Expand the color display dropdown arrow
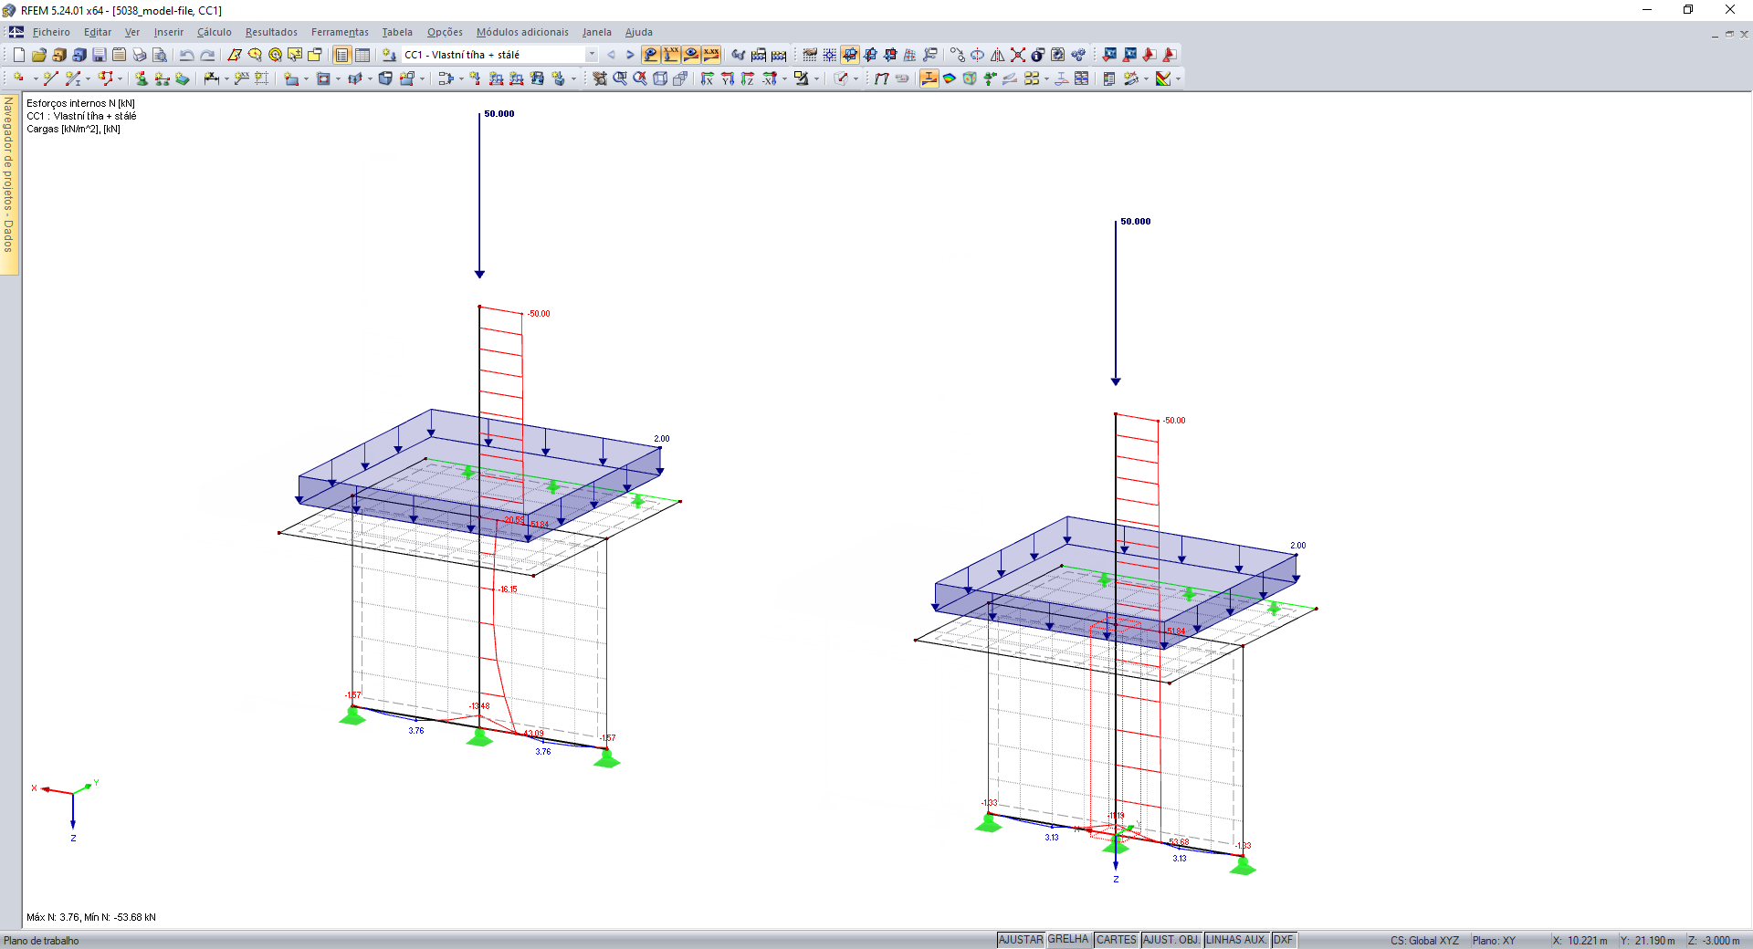 (x=1177, y=78)
